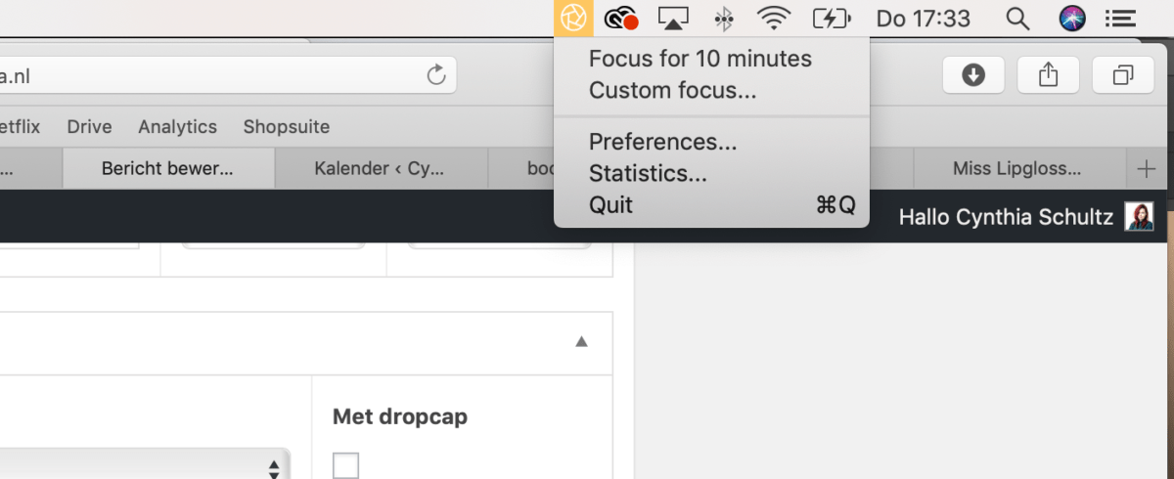Open the Bluetooth status icon

click(x=724, y=18)
